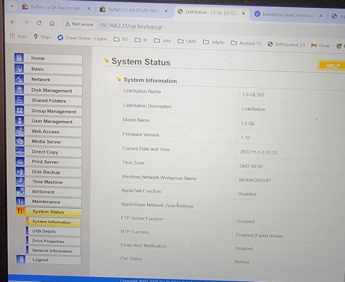Viewport: 345px width, 282px height.
Task: Click the Fan Status Normal value
Action: click(x=242, y=262)
